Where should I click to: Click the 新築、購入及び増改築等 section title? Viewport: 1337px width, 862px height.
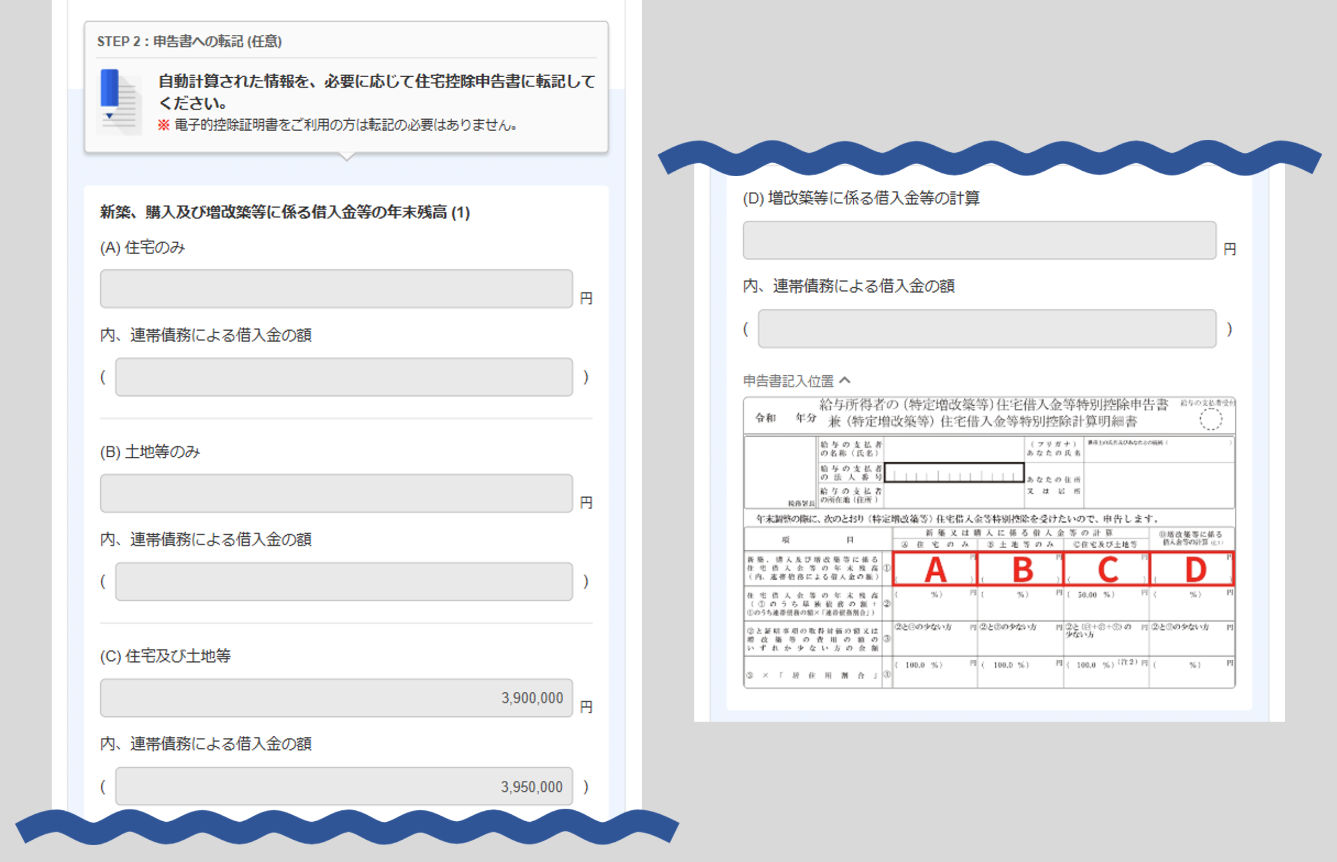285,212
